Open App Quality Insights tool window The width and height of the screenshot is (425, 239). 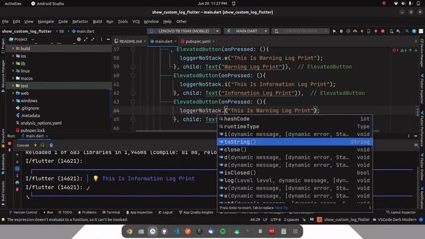point(197,212)
